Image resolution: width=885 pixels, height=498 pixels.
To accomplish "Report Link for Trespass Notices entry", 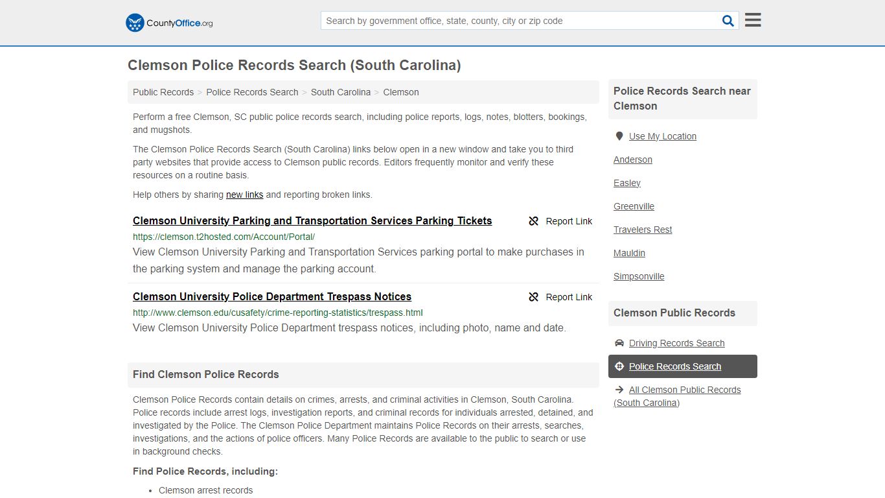I will pyautogui.click(x=560, y=297).
